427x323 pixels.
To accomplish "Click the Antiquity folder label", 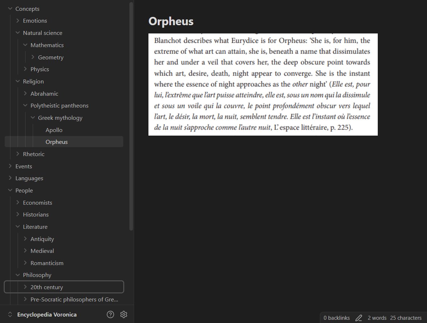I will [x=42, y=239].
